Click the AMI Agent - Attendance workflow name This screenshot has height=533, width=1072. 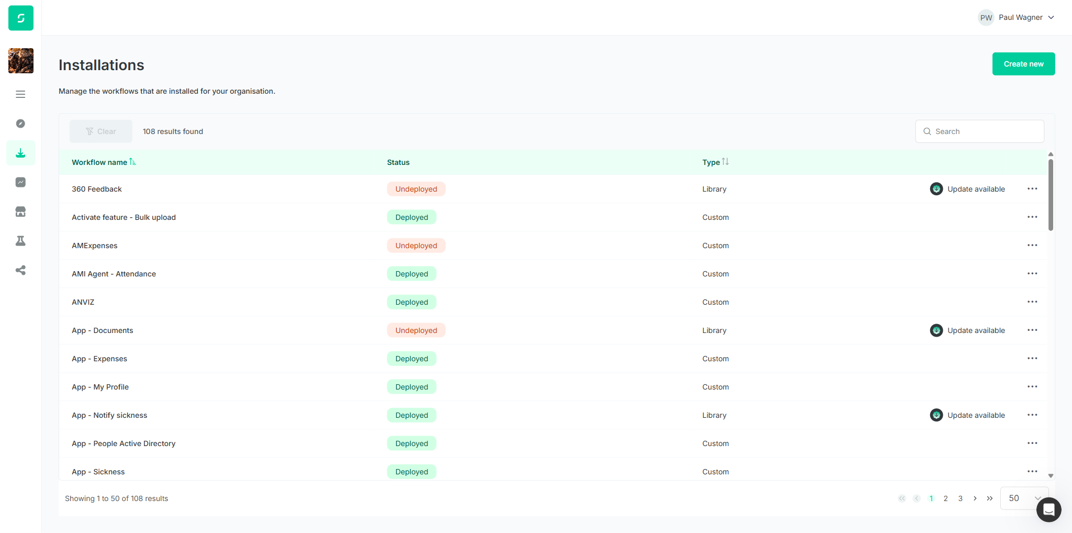[114, 274]
